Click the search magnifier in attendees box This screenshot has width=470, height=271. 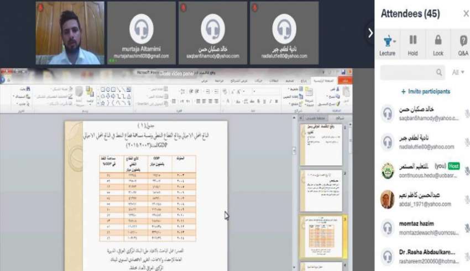tap(439, 72)
